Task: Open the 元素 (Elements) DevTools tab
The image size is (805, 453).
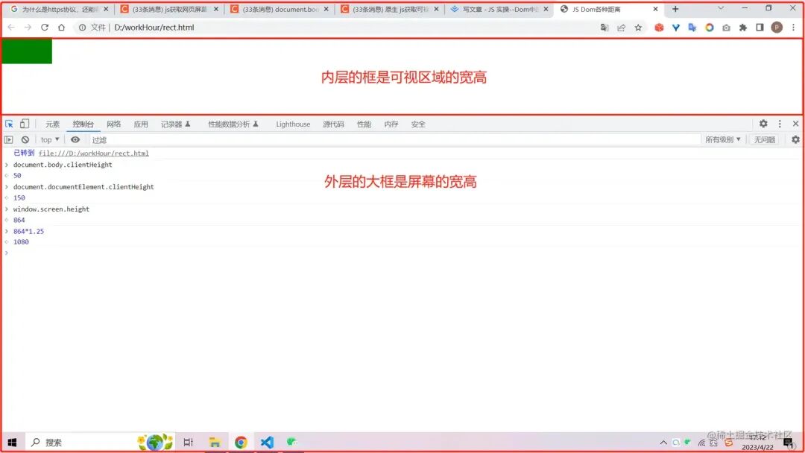Action: pos(52,124)
